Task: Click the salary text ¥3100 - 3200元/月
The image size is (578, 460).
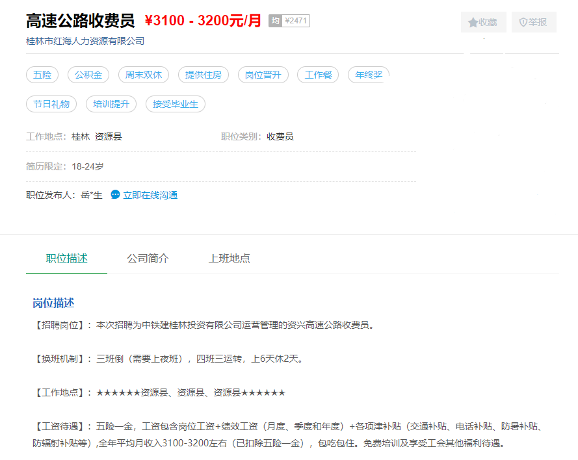Action: (203, 21)
